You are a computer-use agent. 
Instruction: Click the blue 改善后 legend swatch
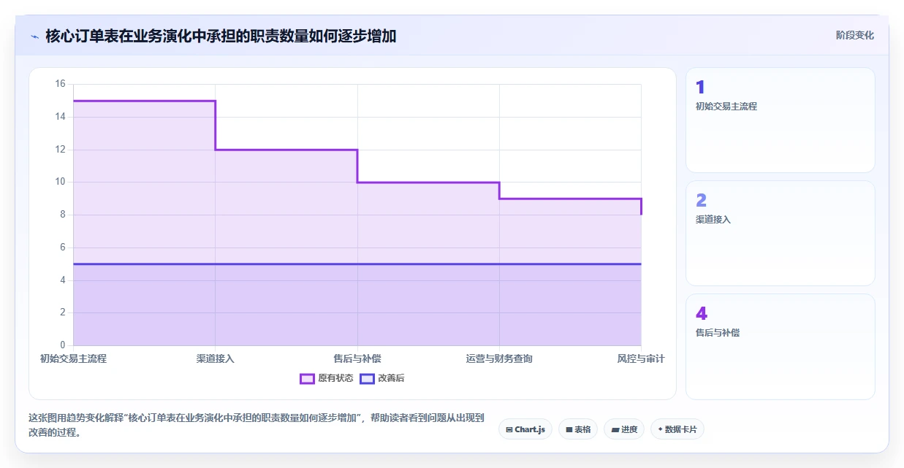click(367, 378)
